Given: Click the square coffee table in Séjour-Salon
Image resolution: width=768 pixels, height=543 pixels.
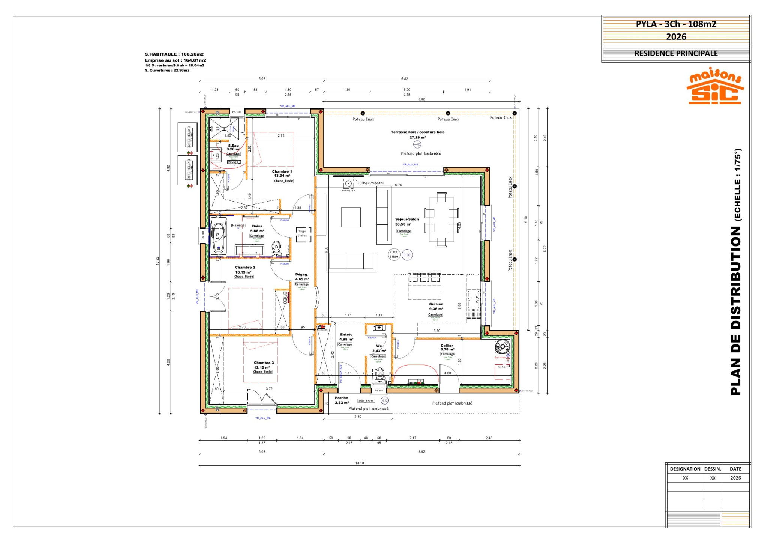Looking at the screenshot, I should pos(351,217).
